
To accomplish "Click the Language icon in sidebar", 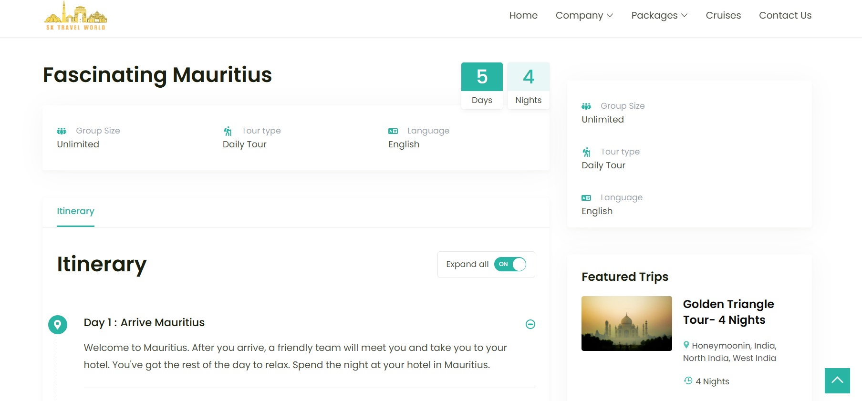I will click(586, 198).
